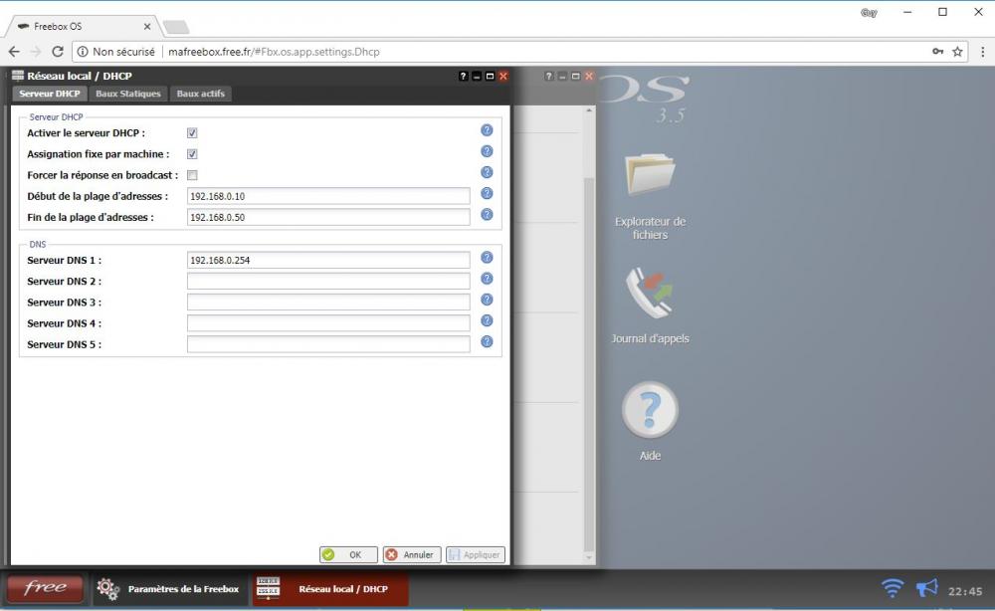Focus Serveur DNS 5 field
Screen dimensions: 995x611
tap(328, 344)
